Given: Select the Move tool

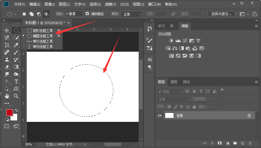Looking at the screenshot, I should (7, 31).
